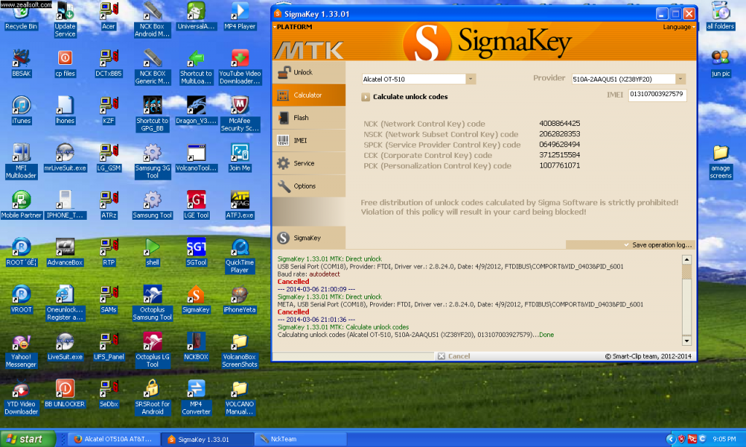Open the Windows Start menu
The image size is (746, 447).
(x=27, y=439)
